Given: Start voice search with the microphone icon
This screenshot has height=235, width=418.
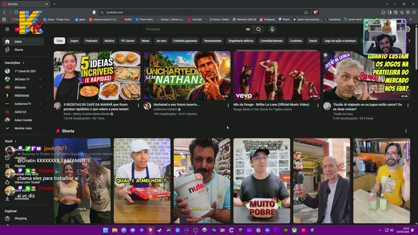Looking at the screenshot, I should coord(272,29).
